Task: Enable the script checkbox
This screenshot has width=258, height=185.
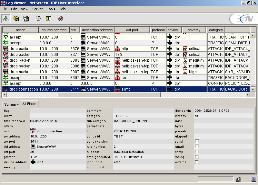Action: click(197, 141)
